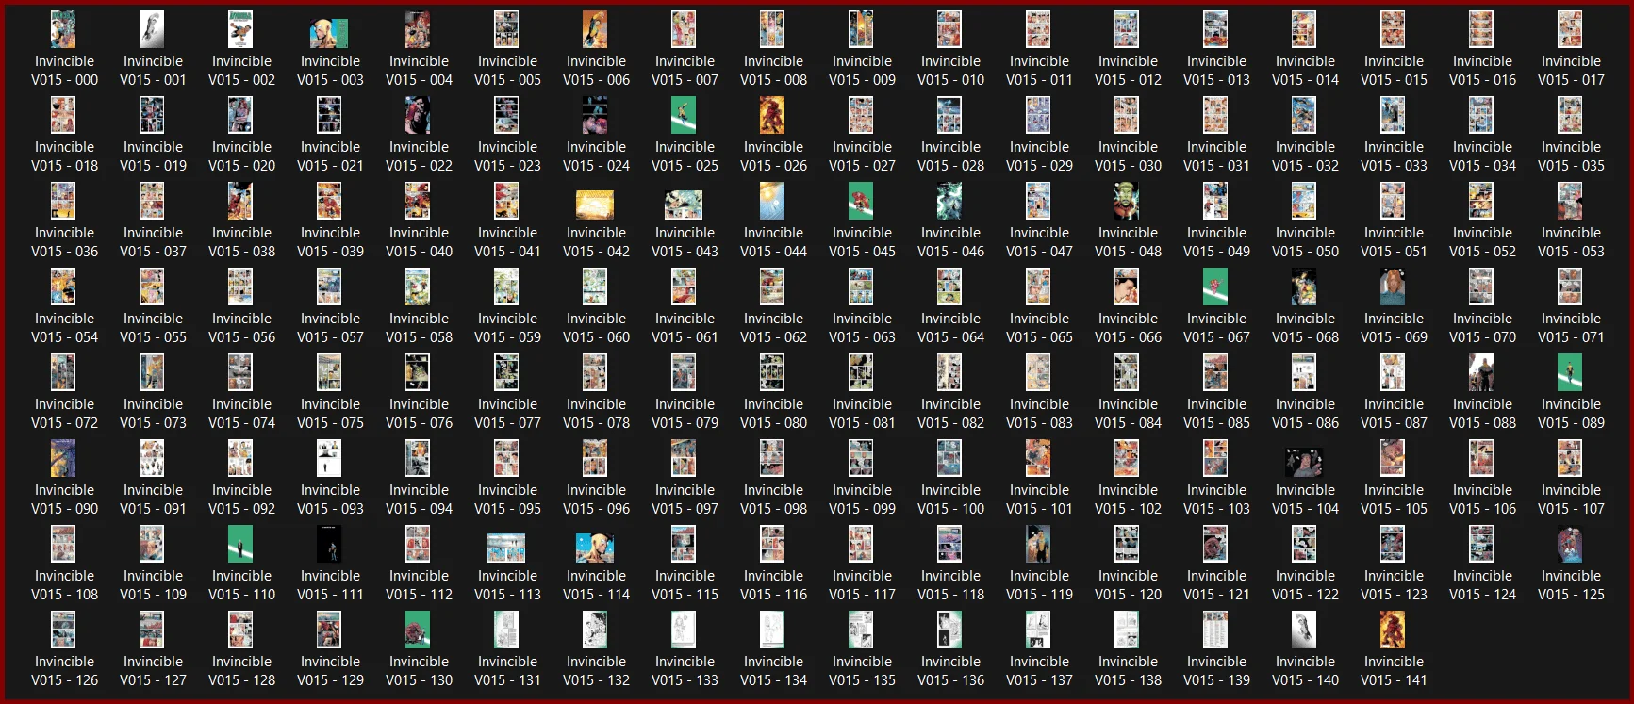Viewport: 1634px width, 704px height.
Task: Select the Invincible V015 - 013 icon
Action: (x=1215, y=30)
